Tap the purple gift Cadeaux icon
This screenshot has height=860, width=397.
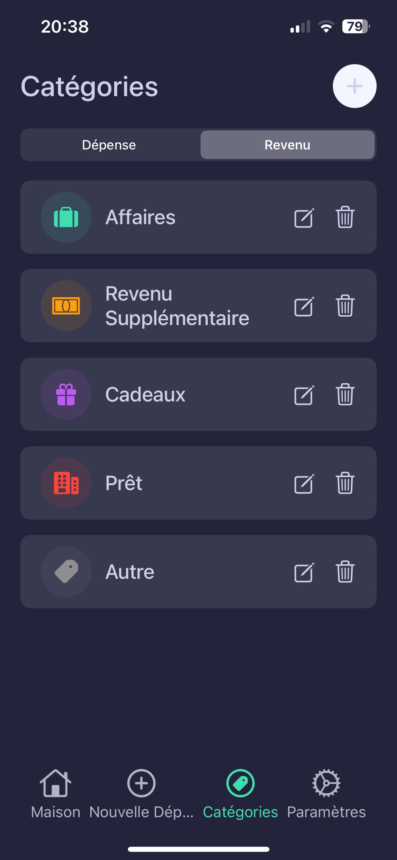[66, 394]
